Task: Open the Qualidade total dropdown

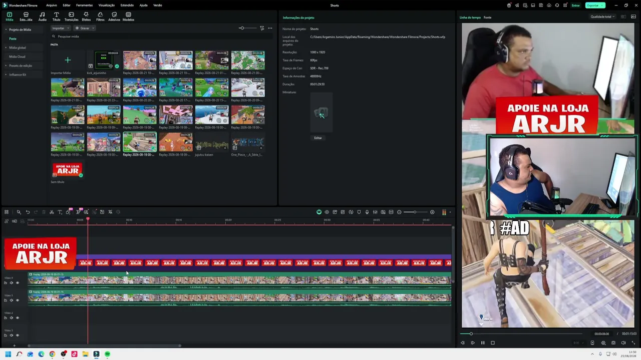Action: (602, 16)
